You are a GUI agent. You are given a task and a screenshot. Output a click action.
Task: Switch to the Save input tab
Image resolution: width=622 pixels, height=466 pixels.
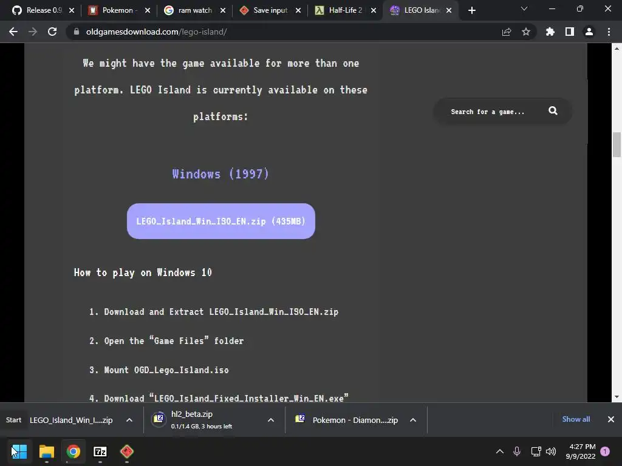(264, 10)
